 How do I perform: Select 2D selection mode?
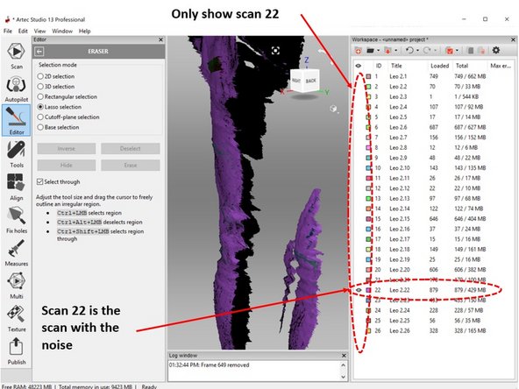coord(56,76)
